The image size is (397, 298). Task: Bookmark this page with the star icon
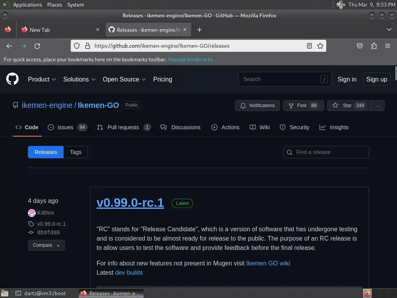click(x=320, y=46)
